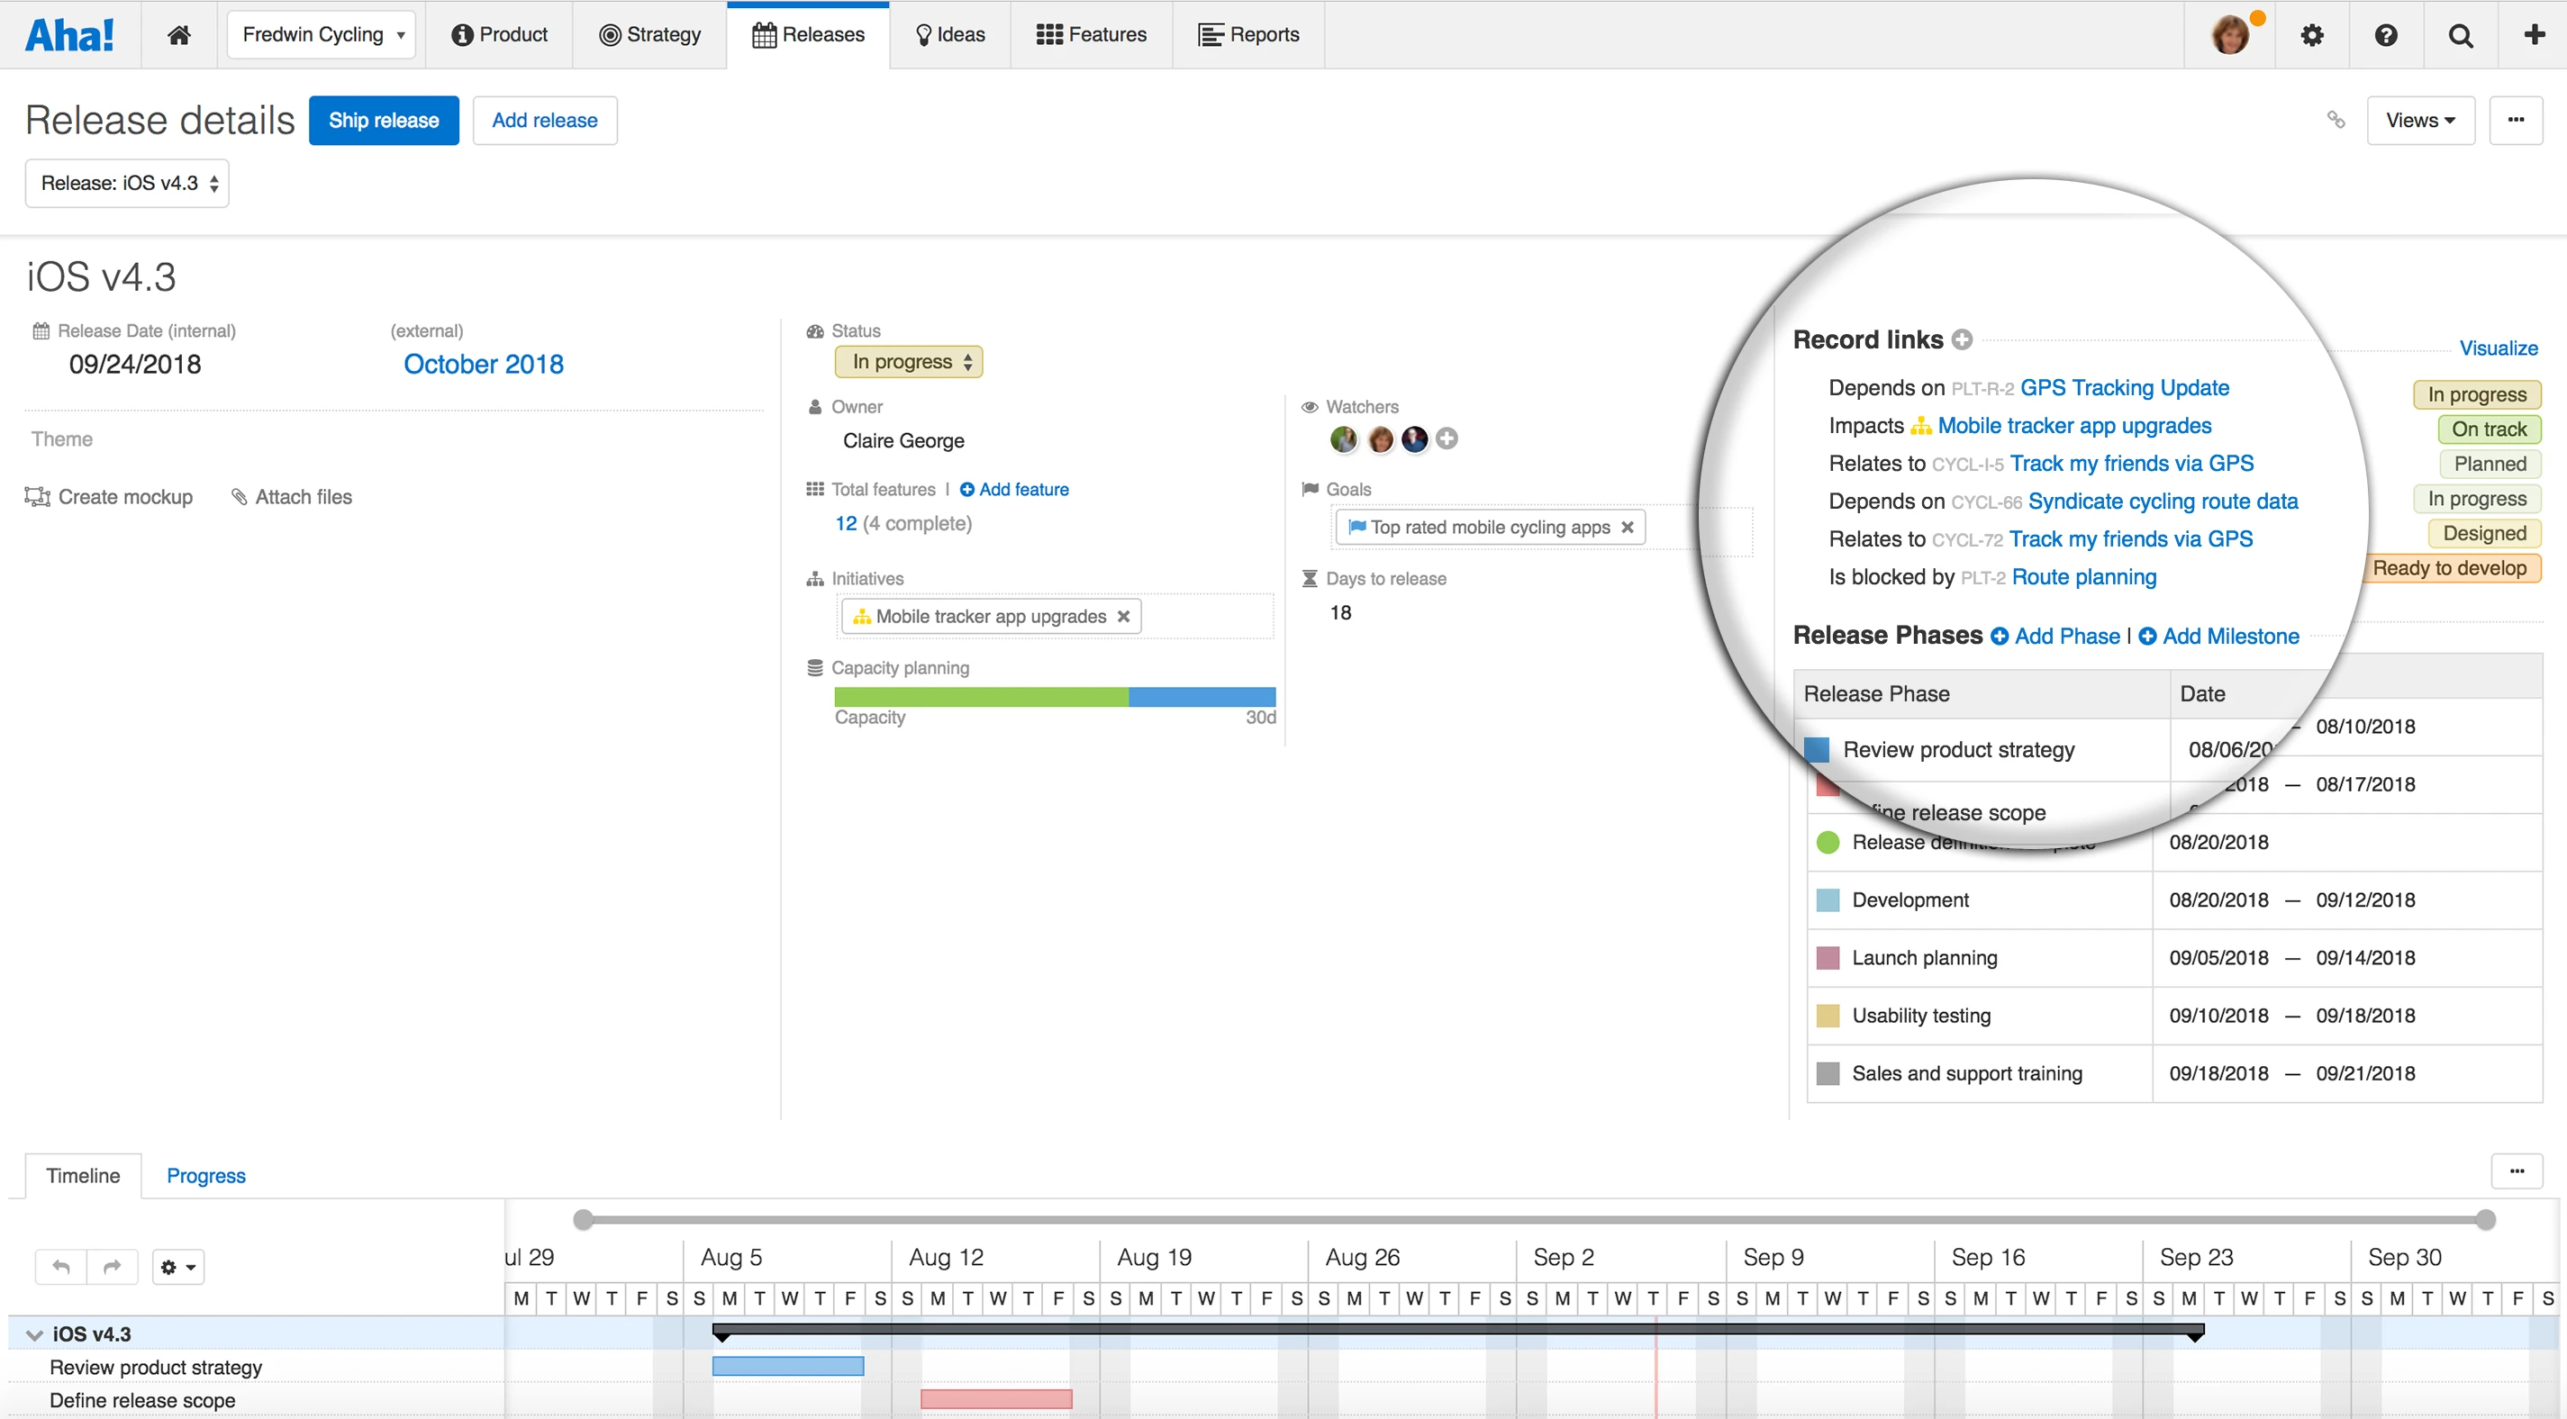This screenshot has height=1419, width=2567.
Task: Click the redo arrow in timeline toolbar
Action: click(112, 1267)
